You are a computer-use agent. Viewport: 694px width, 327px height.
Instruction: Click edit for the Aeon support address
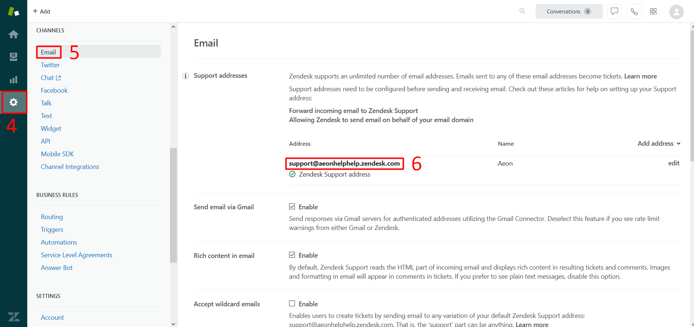click(674, 163)
